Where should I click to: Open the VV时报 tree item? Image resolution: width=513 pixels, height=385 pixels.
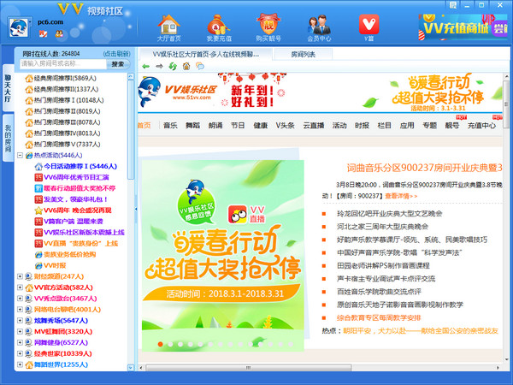(x=50, y=265)
